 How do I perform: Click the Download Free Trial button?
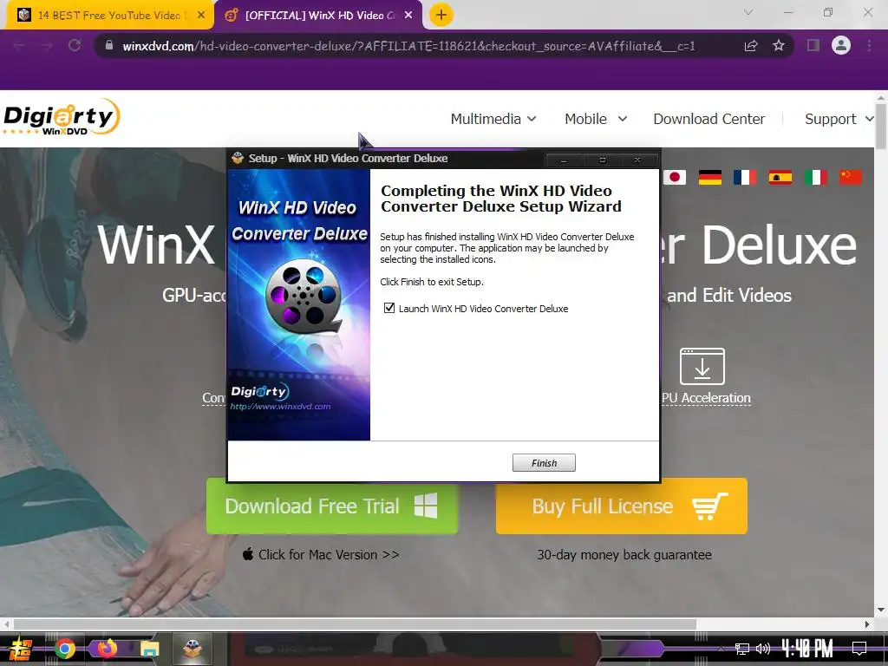(332, 506)
